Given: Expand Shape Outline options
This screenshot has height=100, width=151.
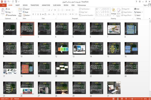Looking at the screenshot, I should 127,12.
